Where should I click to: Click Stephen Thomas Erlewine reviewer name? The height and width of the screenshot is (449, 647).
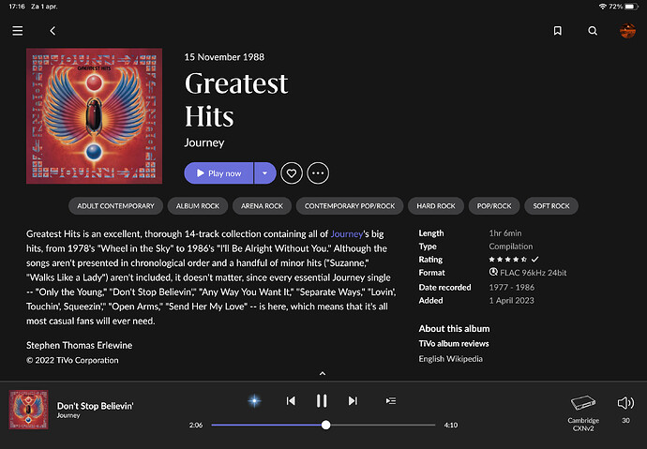pyautogui.click(x=79, y=346)
